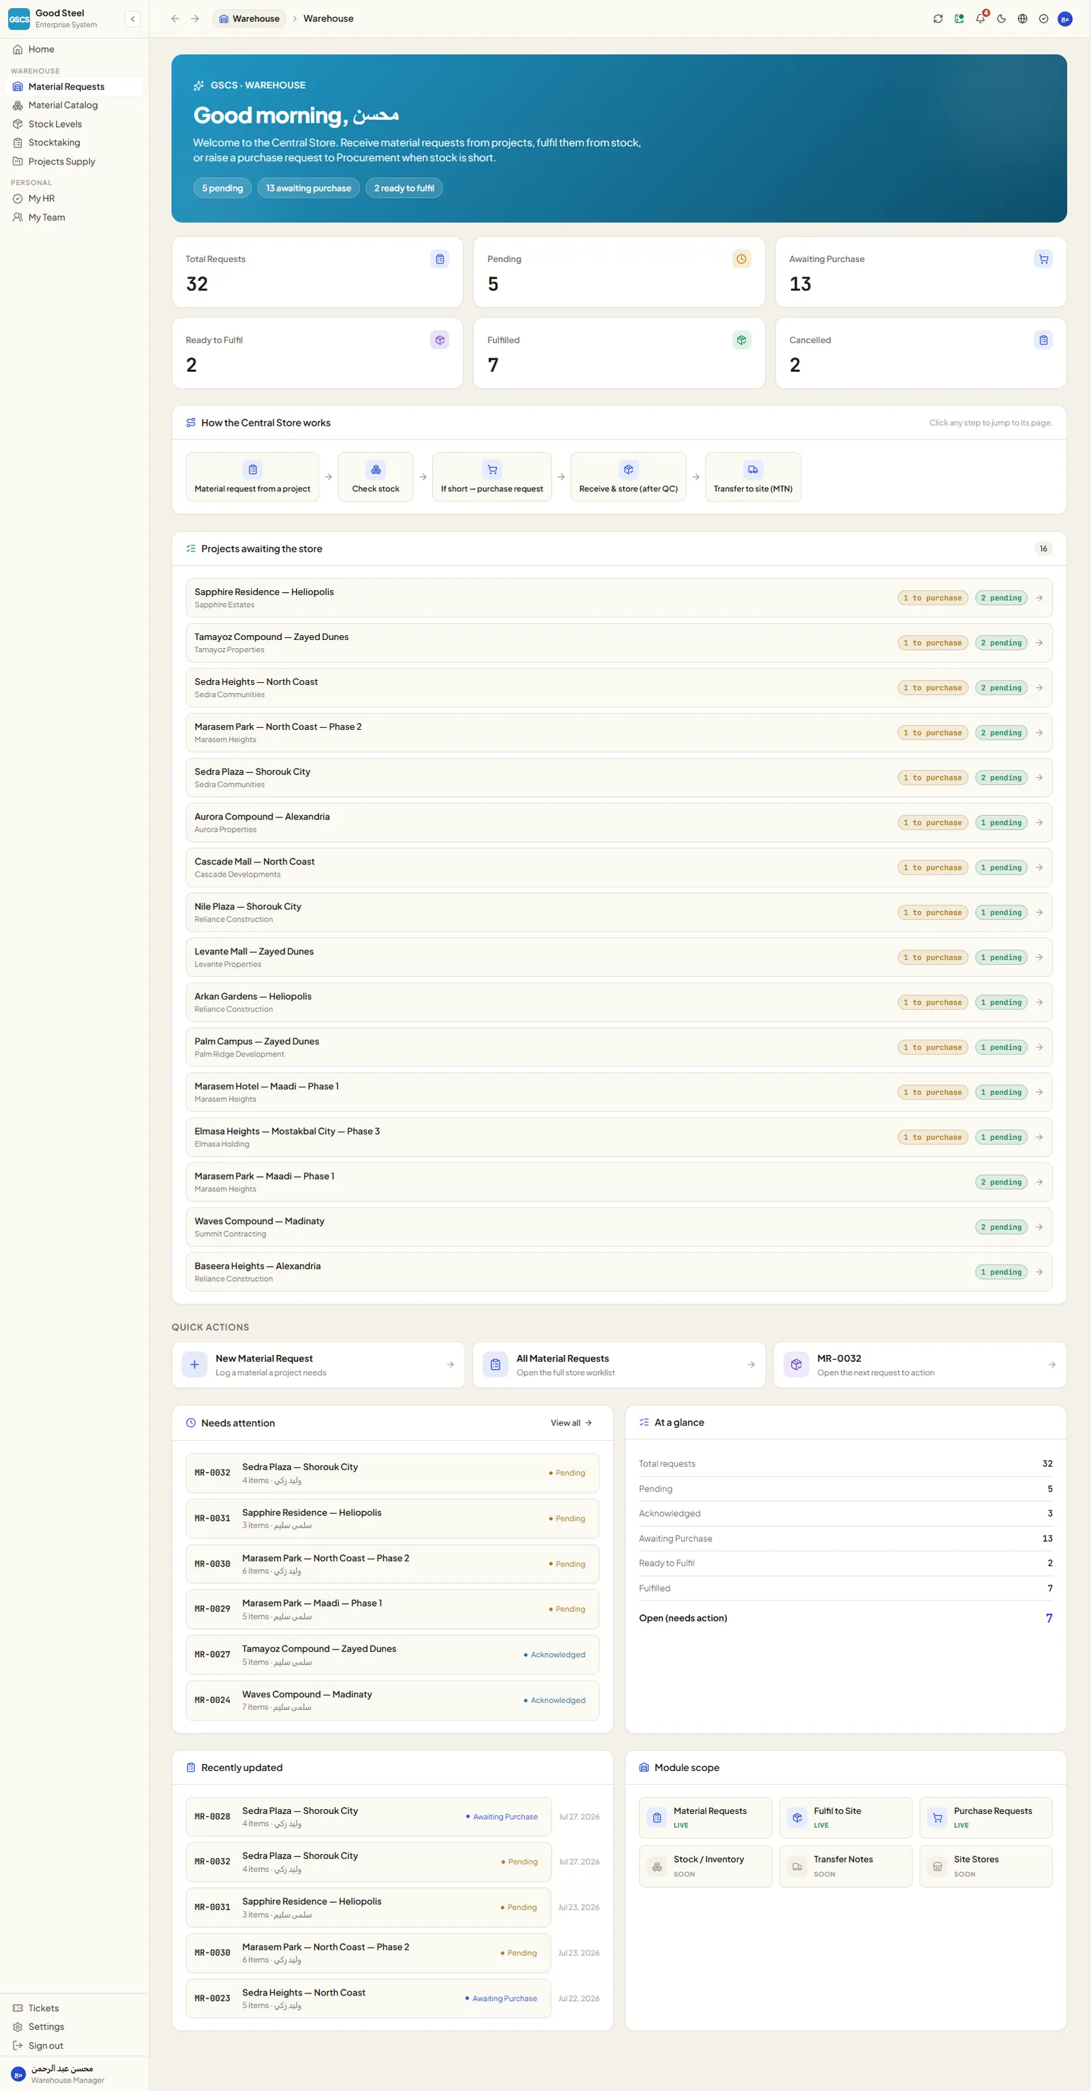Click the refresh icon in top bar
The height and width of the screenshot is (2091, 1091).
coord(938,18)
